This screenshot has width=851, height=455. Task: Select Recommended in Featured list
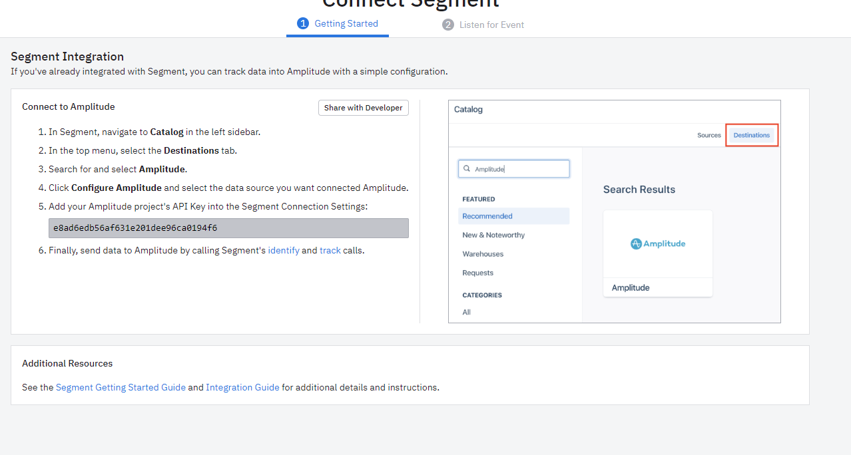513,216
